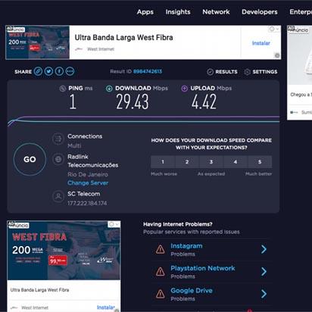The width and height of the screenshot is (312, 312).
Task: Click West Fibra top banner image
Action: tap(38, 42)
